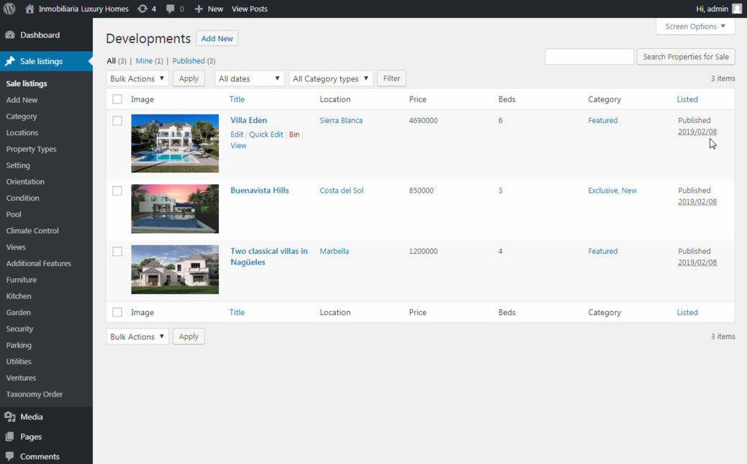Image resolution: width=747 pixels, height=464 pixels.
Task: Click the Buenavista Hills thumbnail image
Action: (175, 209)
